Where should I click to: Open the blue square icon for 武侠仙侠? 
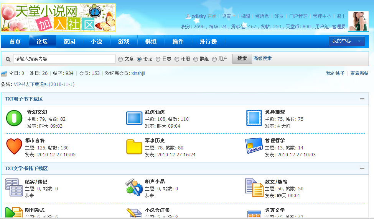(134, 118)
